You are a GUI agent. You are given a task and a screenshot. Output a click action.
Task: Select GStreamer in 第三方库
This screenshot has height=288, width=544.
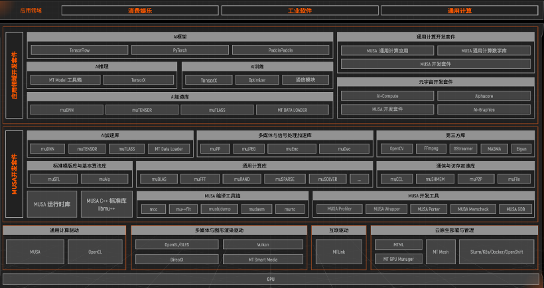click(x=463, y=149)
